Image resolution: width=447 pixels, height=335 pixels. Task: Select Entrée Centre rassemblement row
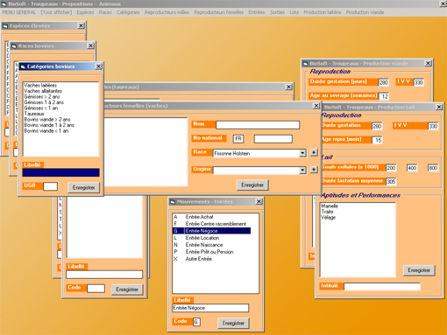[212, 224]
